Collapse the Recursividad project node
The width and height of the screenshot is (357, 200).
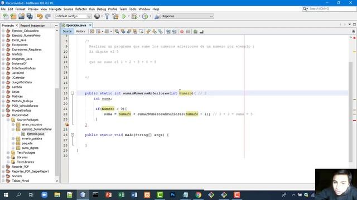tap(3, 115)
